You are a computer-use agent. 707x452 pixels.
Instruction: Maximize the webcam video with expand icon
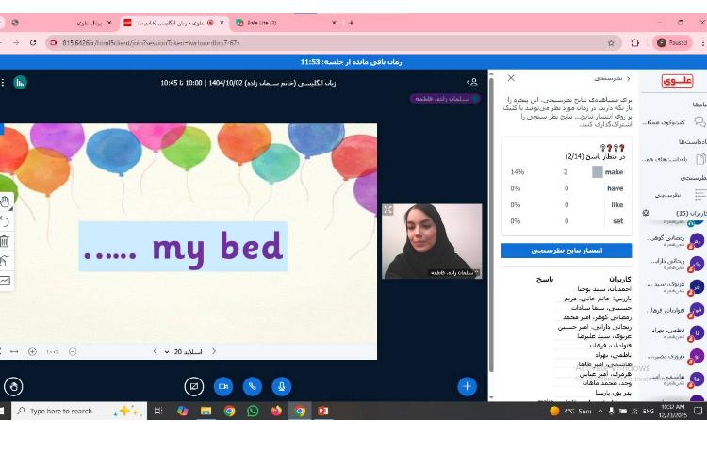click(x=387, y=209)
